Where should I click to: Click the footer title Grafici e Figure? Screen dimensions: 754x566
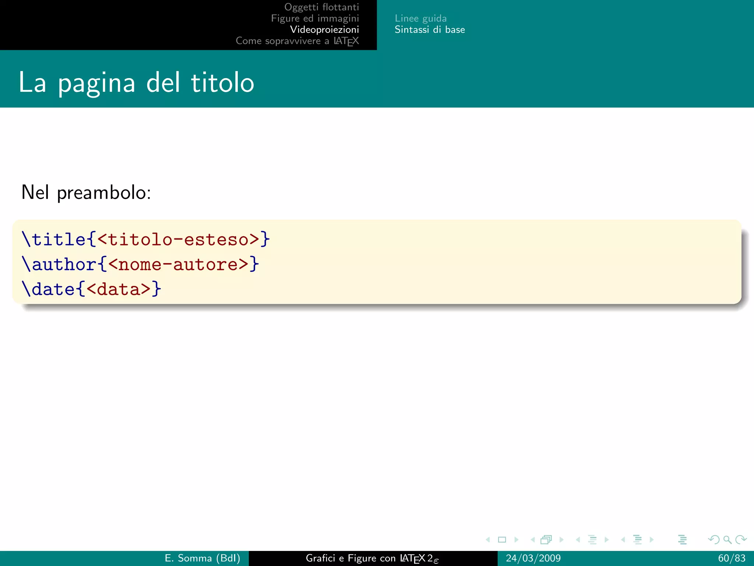[x=372, y=559]
